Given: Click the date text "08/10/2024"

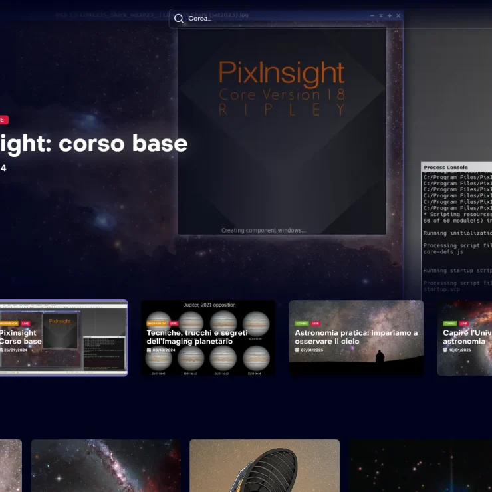Looking at the screenshot, I should point(164,350).
